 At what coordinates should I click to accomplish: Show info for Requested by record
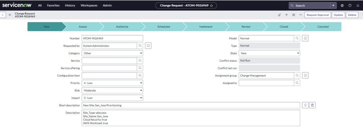coord(148,46)
